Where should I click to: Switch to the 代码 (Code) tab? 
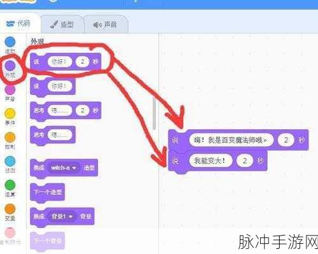click(18, 24)
